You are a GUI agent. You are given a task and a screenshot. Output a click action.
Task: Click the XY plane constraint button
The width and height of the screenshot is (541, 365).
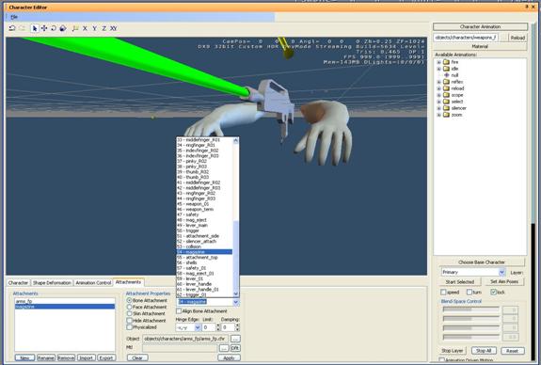pos(114,28)
